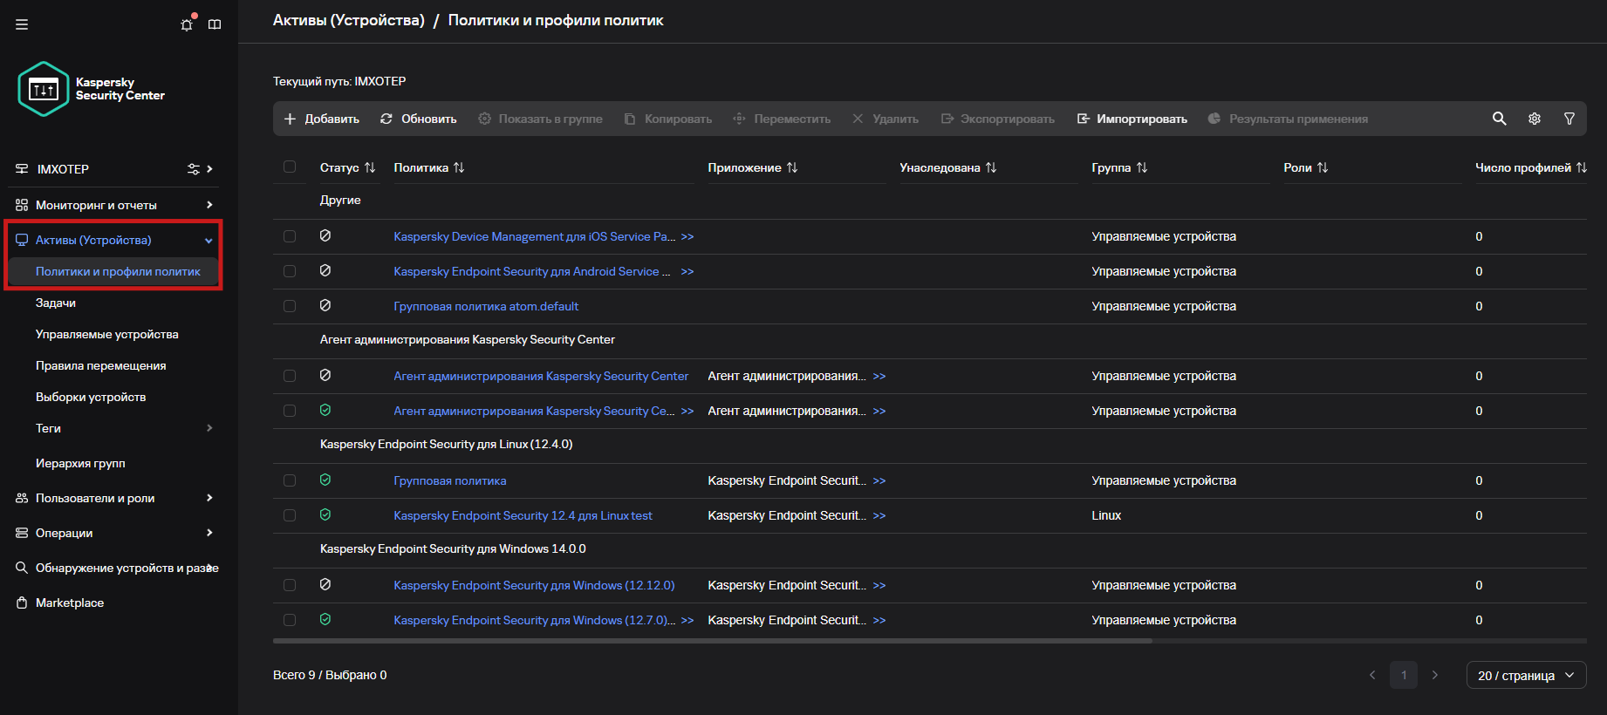This screenshot has width=1607, height=715.
Task: Open Выборки устройств menu item
Action: tap(91, 397)
